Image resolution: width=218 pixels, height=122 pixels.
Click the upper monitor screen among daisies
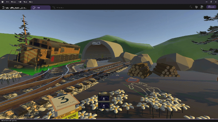(x=104, y=98)
